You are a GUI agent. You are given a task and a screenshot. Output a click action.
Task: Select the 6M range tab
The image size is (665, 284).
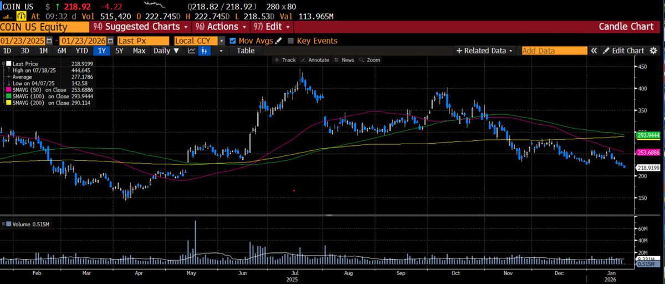62,50
